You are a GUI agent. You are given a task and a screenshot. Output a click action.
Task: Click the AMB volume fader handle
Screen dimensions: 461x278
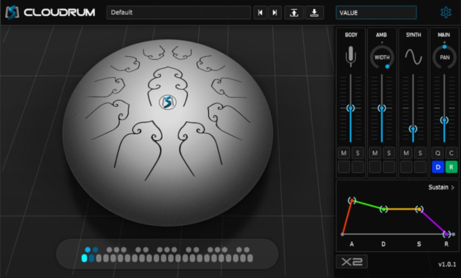382,108
